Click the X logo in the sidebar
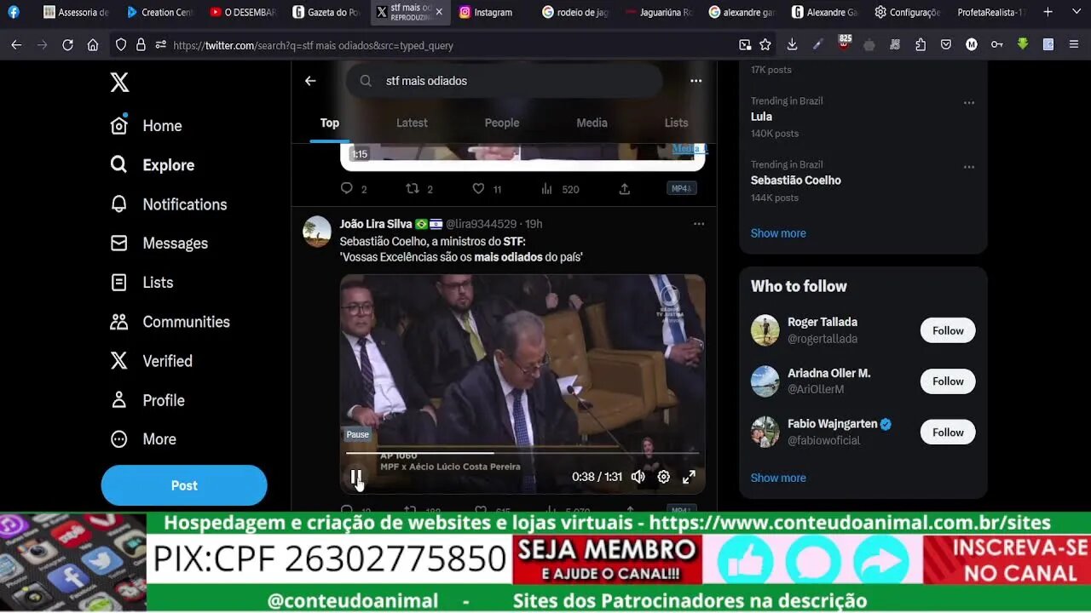The width and height of the screenshot is (1091, 613). point(119,83)
